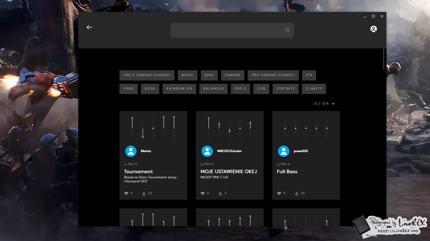
Task: Click the MRCOCOJunior username
Action: [229, 151]
